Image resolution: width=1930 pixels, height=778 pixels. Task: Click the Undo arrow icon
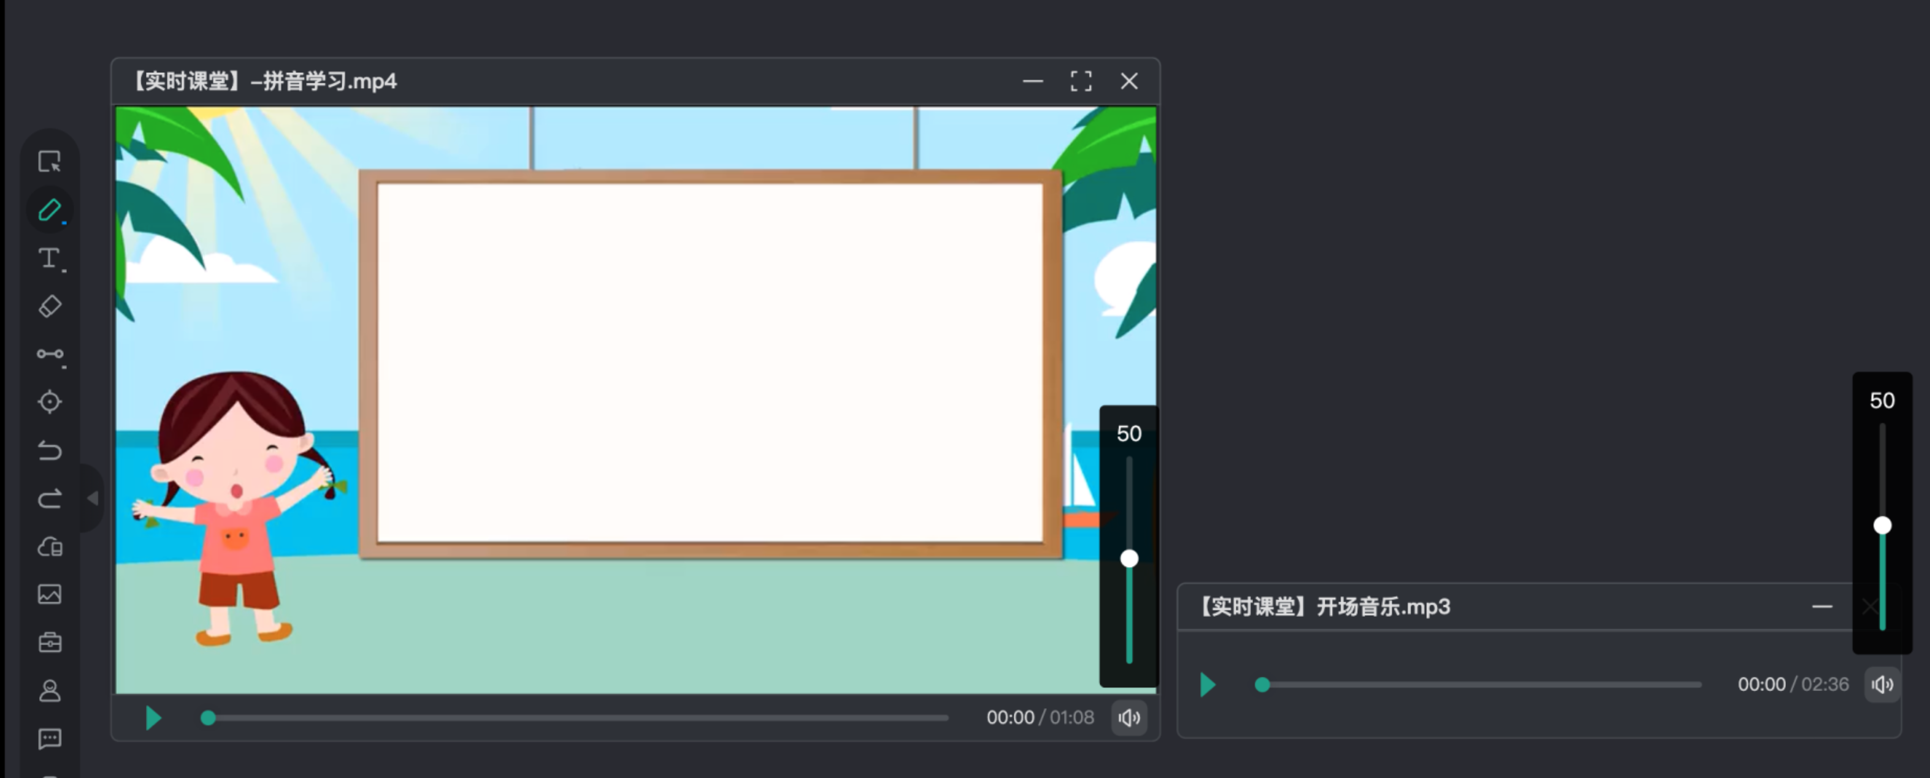pyautogui.click(x=50, y=450)
